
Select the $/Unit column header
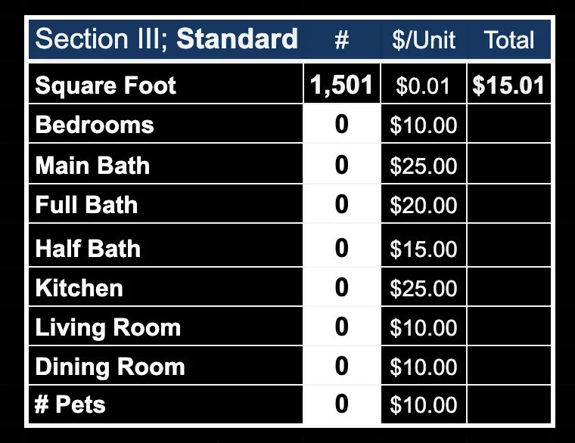(x=424, y=39)
